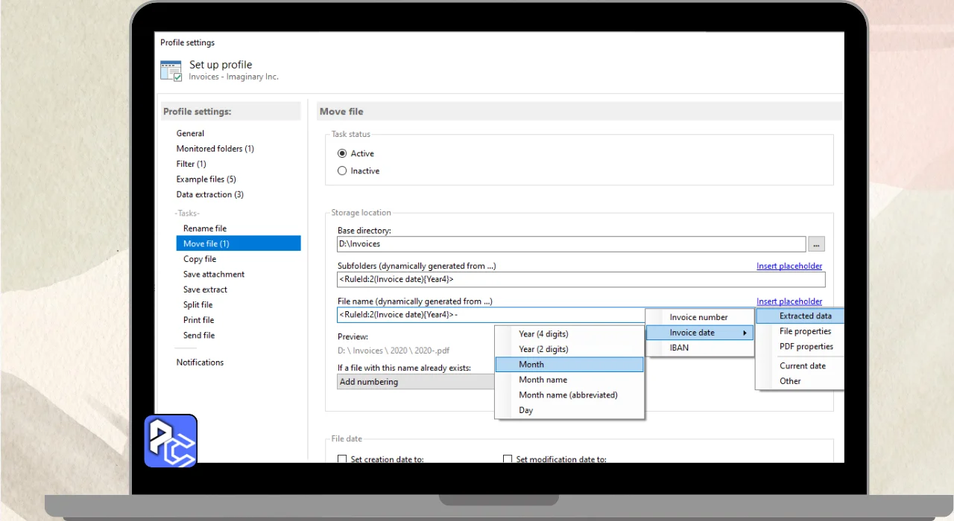
Task: Click Insert placeholder link for File name
Action: point(789,301)
